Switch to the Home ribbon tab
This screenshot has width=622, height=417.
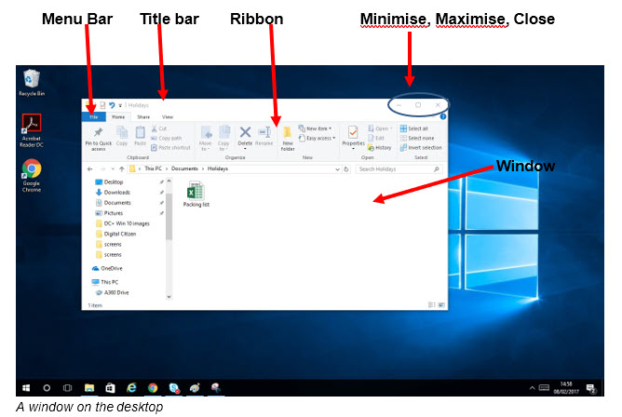118,117
